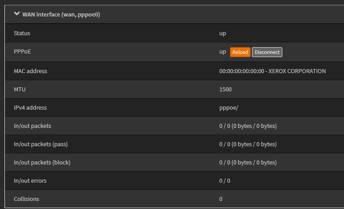Image resolution: width=344 pixels, height=209 pixels.
Task: Select the 'In/out errors' label
Action: coord(30,180)
